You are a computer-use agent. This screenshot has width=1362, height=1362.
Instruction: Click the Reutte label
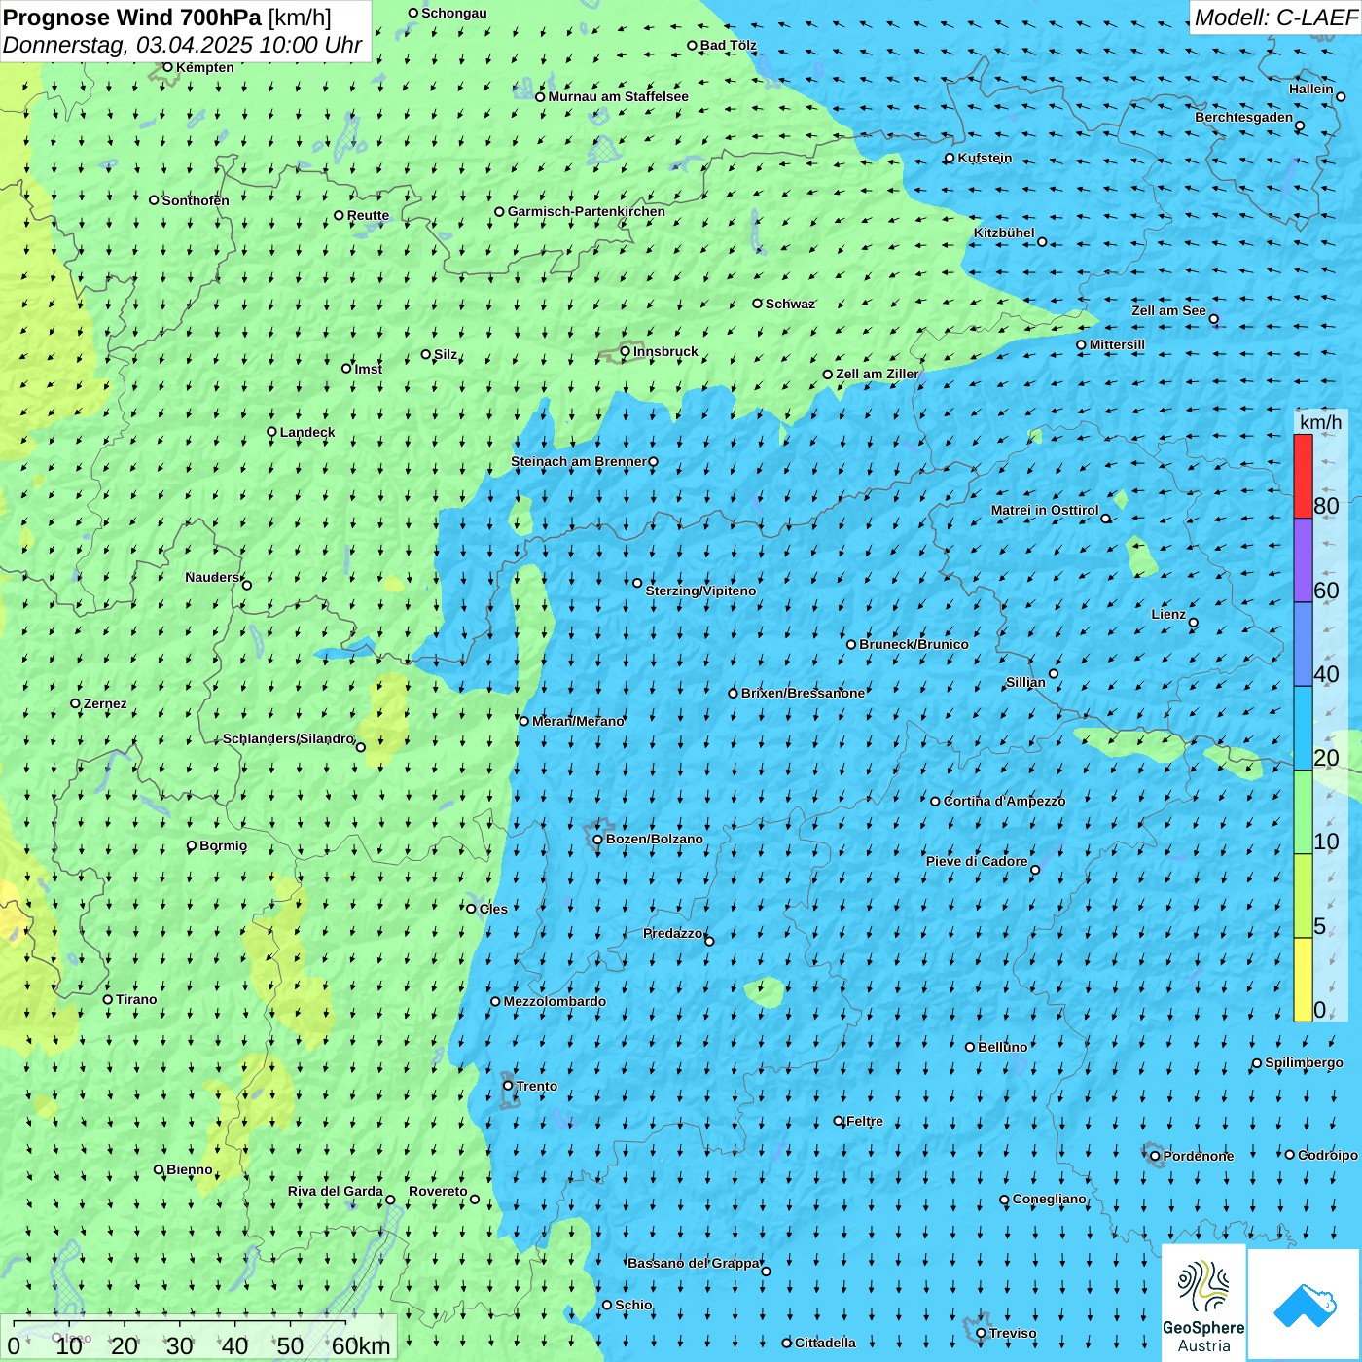pyautogui.click(x=368, y=215)
